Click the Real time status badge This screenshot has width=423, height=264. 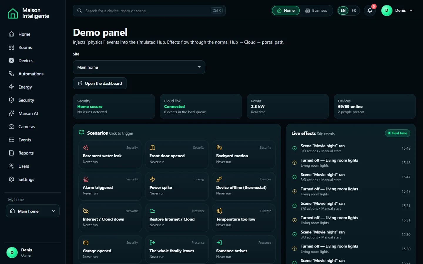click(398, 133)
